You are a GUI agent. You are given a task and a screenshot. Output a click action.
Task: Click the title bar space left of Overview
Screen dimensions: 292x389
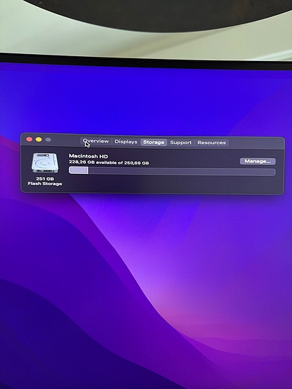pos(66,141)
